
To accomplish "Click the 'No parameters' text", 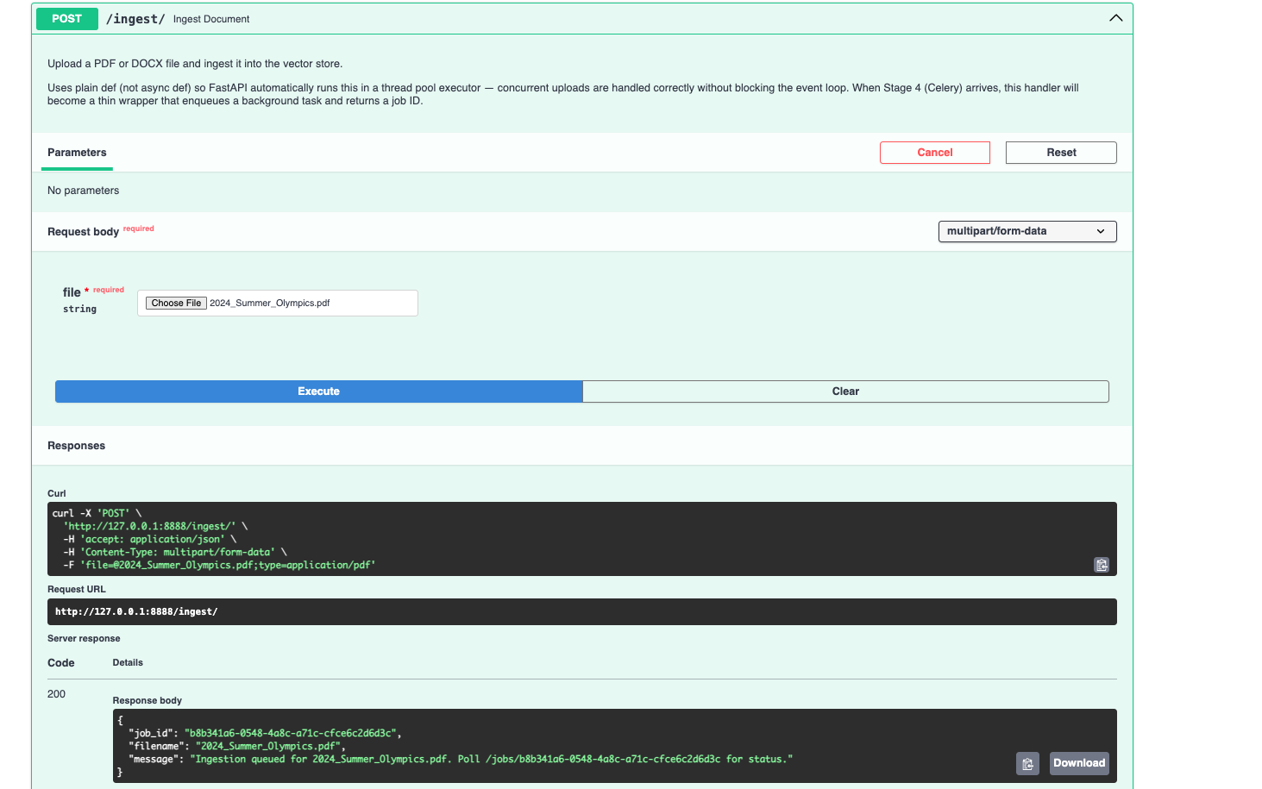I will click(83, 191).
